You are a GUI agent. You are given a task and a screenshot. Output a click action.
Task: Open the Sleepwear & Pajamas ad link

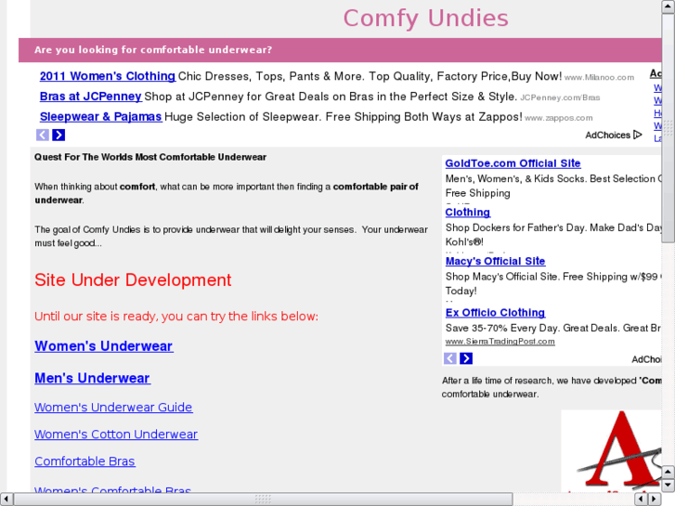(x=101, y=117)
